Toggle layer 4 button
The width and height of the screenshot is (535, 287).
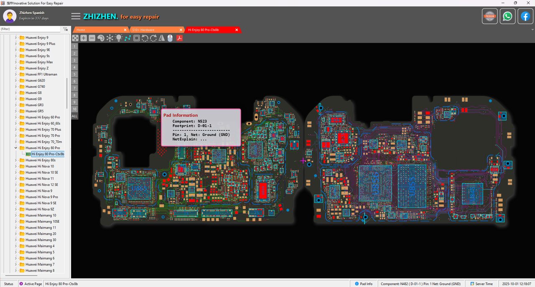(x=74, y=67)
